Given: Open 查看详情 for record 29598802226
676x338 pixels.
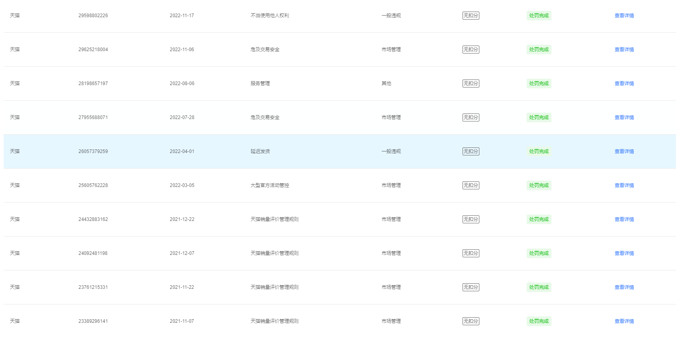Looking at the screenshot, I should [624, 16].
